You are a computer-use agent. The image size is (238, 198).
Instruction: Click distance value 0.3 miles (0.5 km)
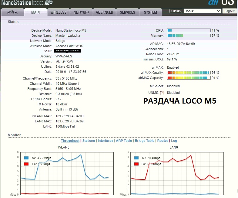[69, 94]
